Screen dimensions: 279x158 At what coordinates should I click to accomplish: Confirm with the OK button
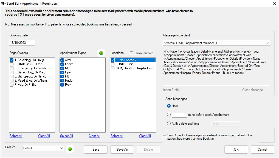pyautogui.click(x=236, y=150)
